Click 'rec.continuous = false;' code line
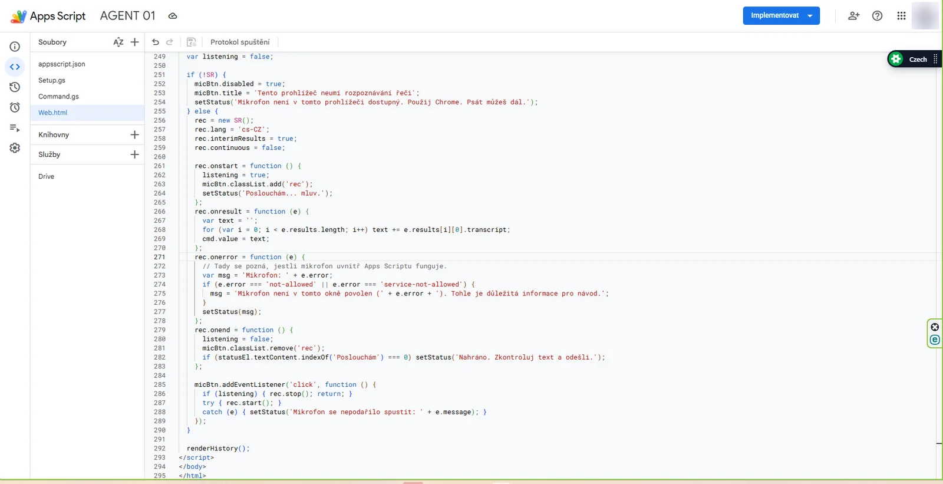Image resolution: width=943 pixels, height=484 pixels. pos(240,147)
